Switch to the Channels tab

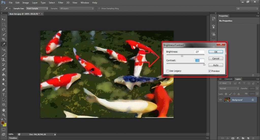[x=228, y=79]
